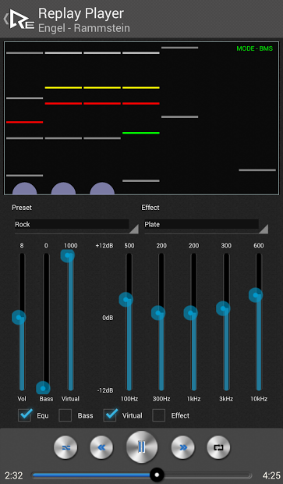Click the Replay Player title text
283x484 pixels.
point(81,14)
